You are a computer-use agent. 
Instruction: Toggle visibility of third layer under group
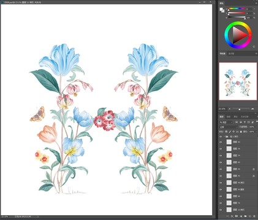click(221, 155)
